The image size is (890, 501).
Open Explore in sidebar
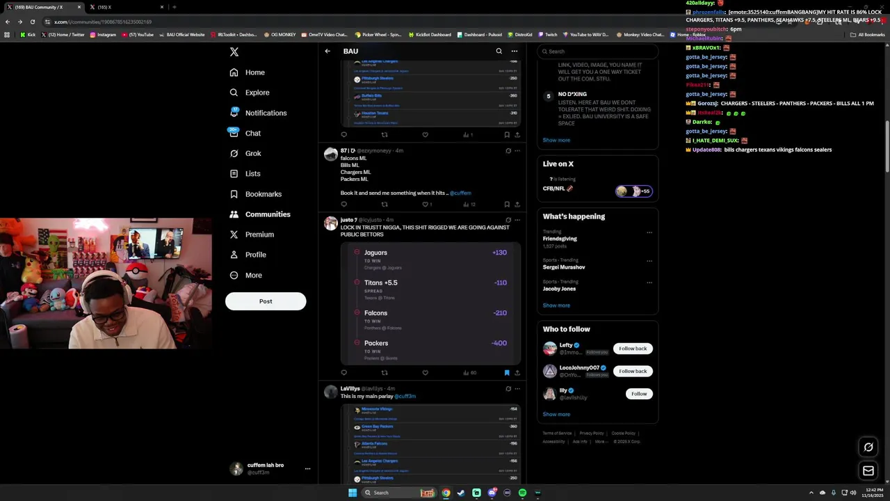(250, 93)
